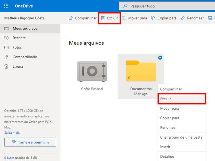Click the storage usage progress bar

point(30,153)
